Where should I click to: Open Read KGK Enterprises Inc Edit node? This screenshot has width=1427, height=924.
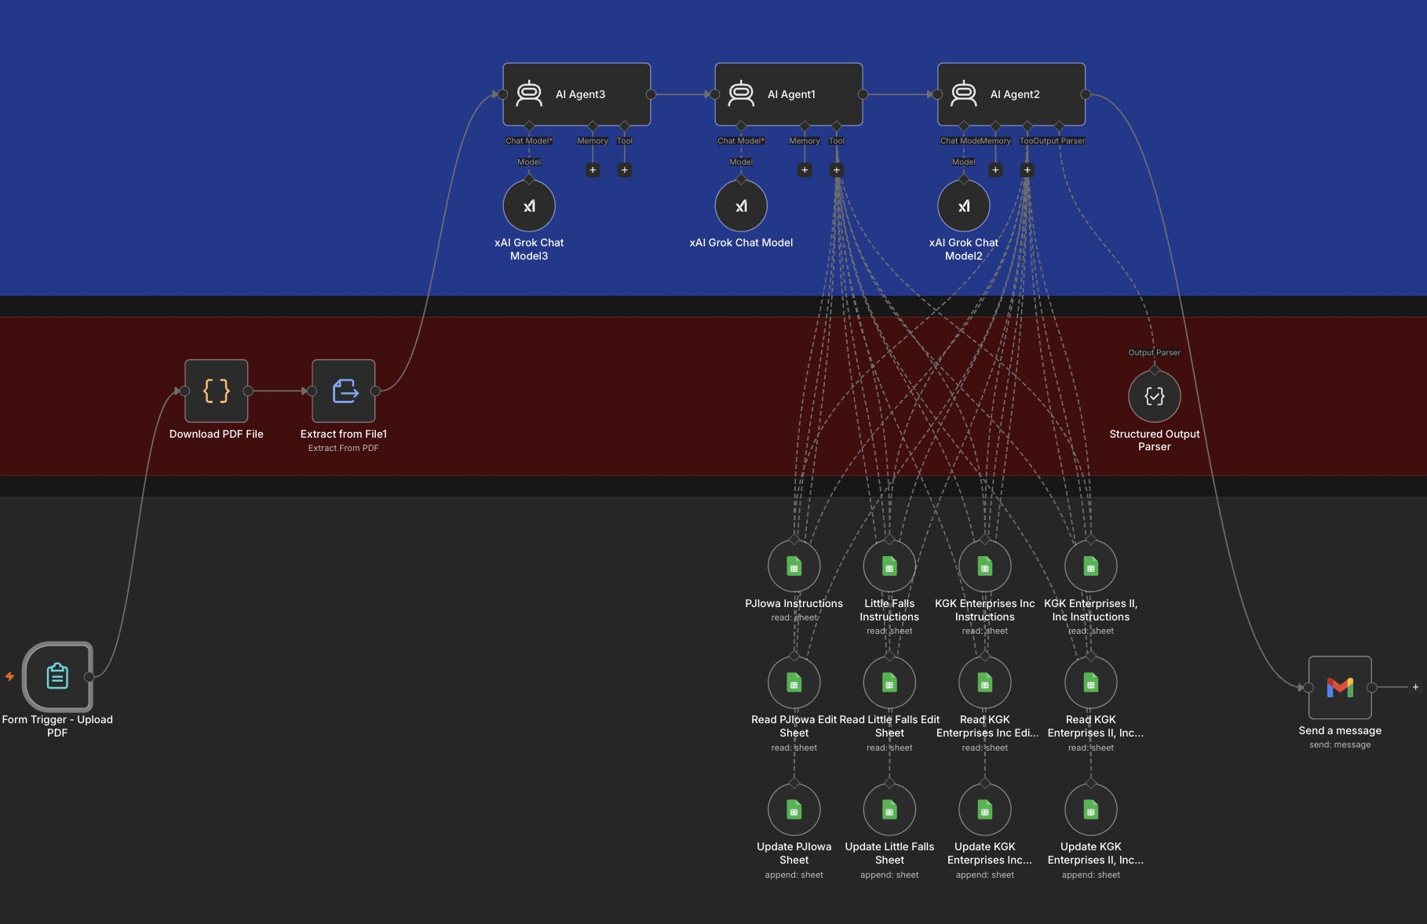985,682
